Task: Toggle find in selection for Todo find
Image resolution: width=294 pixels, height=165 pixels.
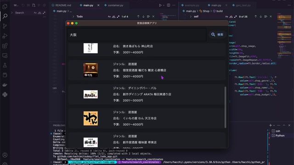Action: tap(148, 16)
